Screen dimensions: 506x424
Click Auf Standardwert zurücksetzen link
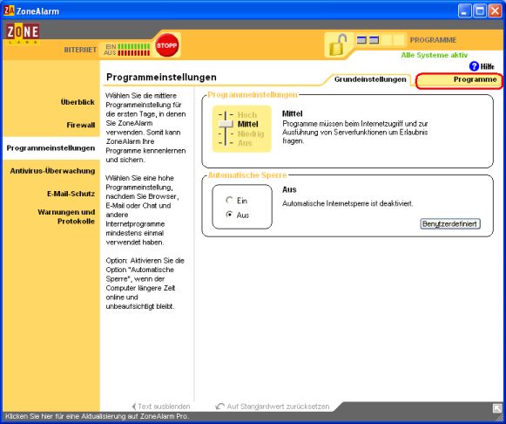click(273, 407)
